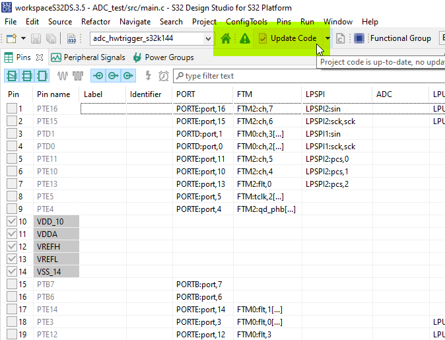Open the adc_hwtrigger_s32k144 configuration combo box
Viewport: 445px width, 340px height.
(151, 38)
